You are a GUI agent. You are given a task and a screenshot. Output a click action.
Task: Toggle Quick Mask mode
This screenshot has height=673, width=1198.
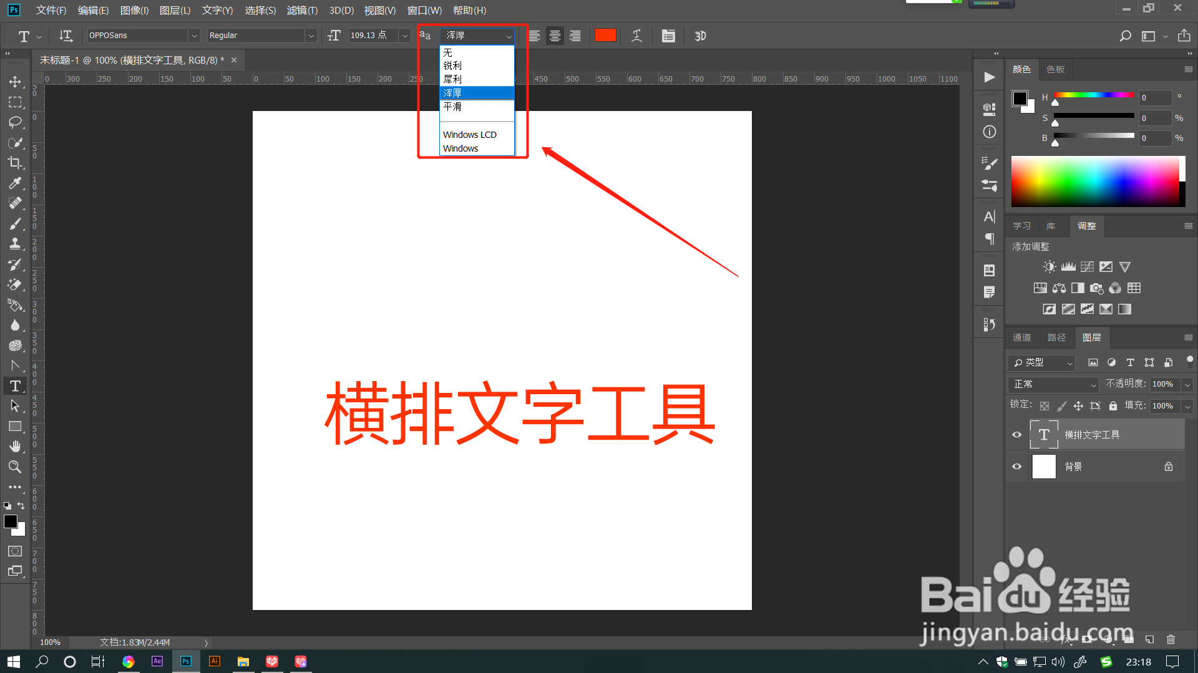(x=15, y=551)
